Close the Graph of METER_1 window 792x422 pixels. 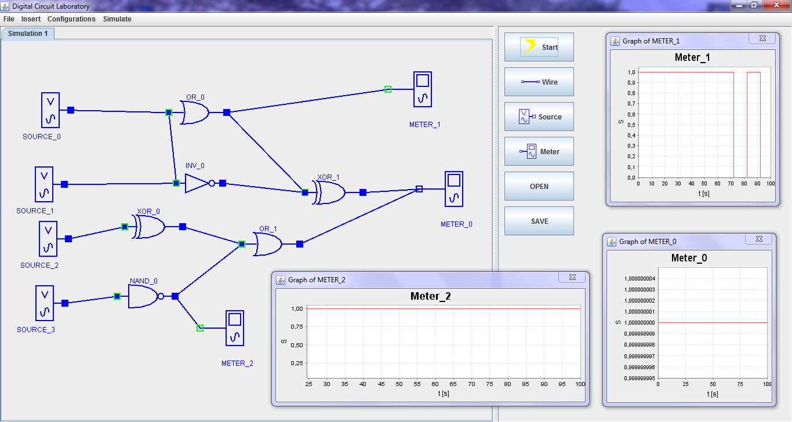(x=762, y=38)
